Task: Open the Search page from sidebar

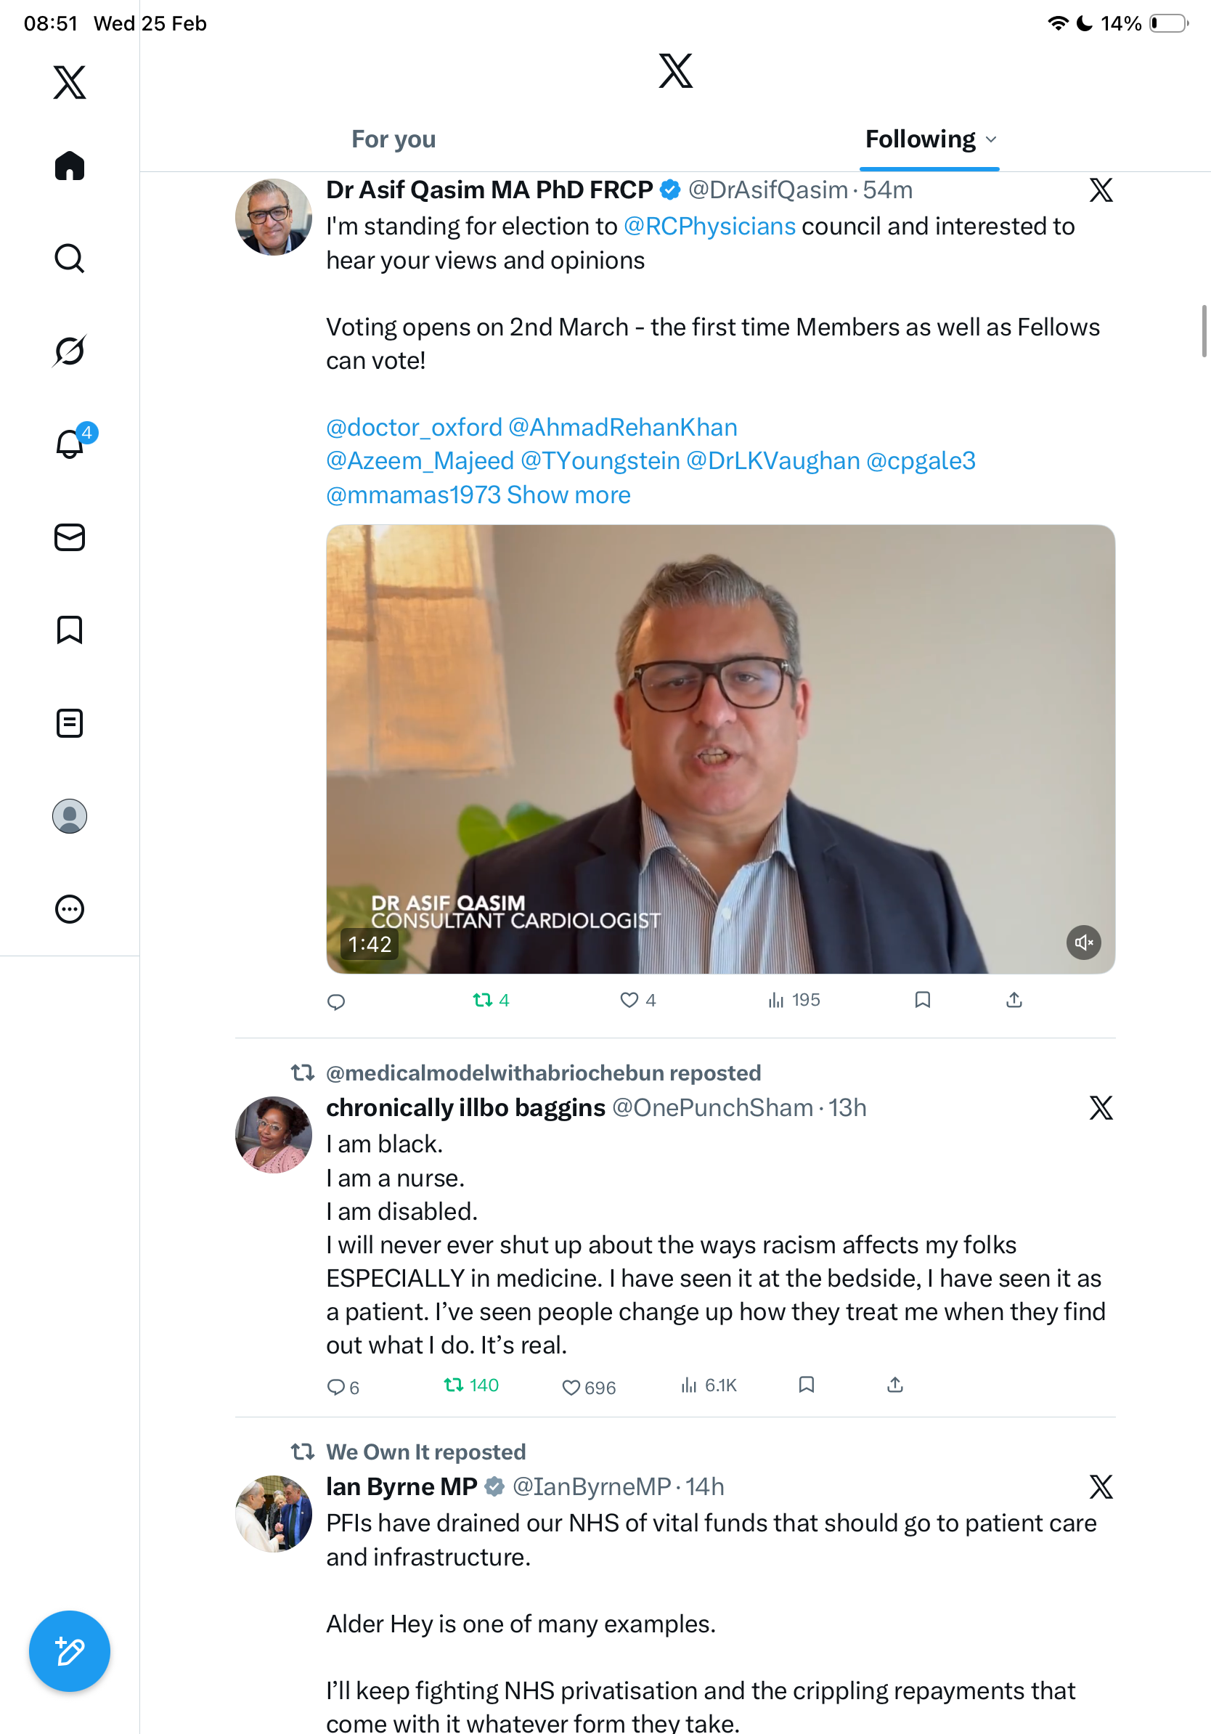Action: tap(70, 259)
